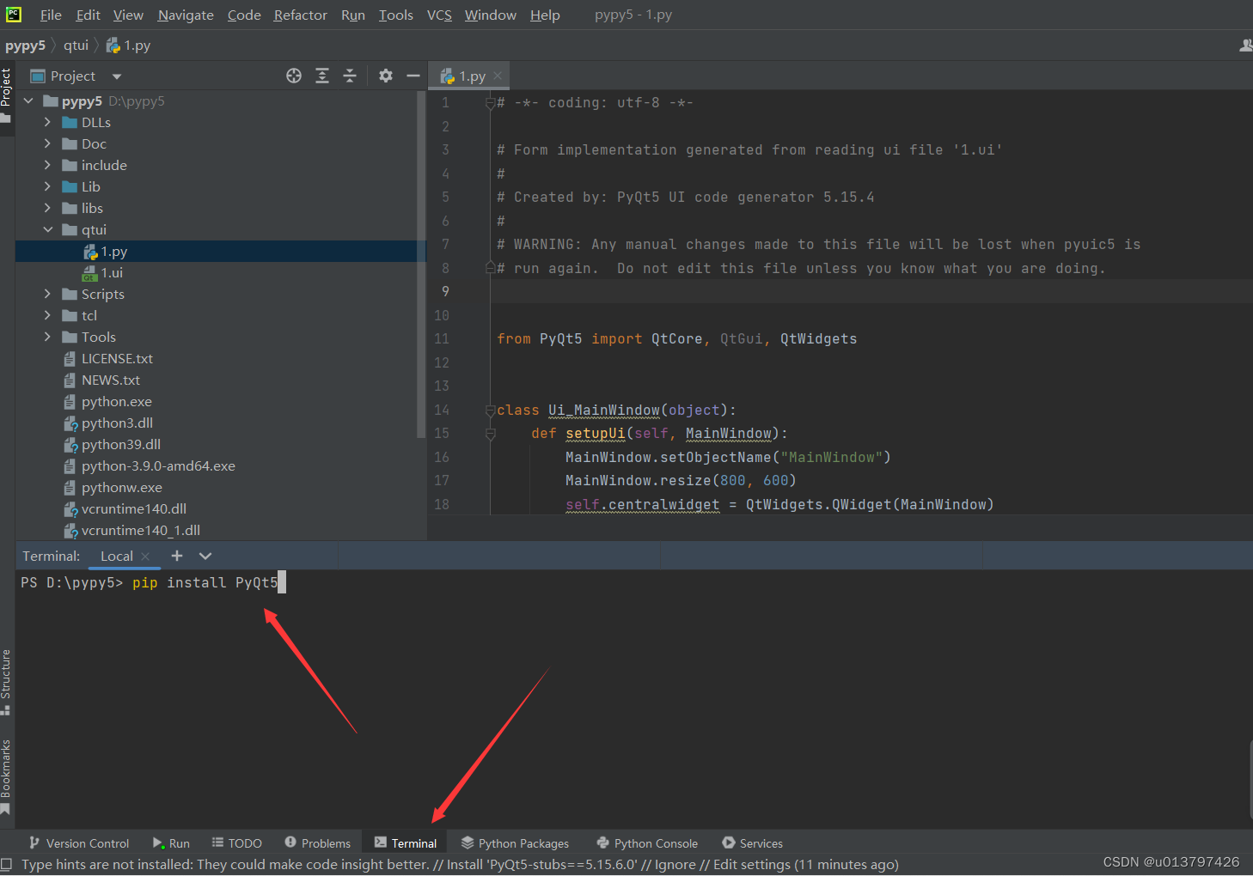Click the locate/select opened file target icon
Image resolution: width=1253 pixels, height=876 pixels.
(294, 76)
